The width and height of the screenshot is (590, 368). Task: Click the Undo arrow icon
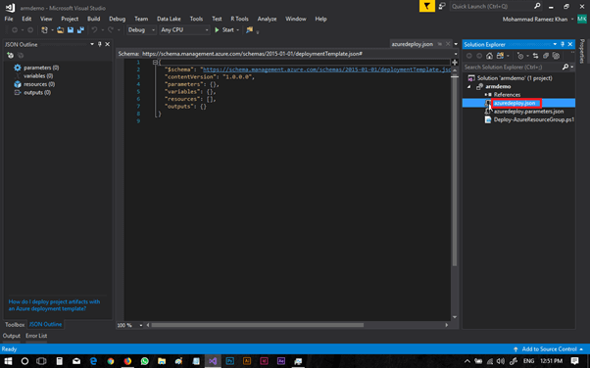(94, 30)
